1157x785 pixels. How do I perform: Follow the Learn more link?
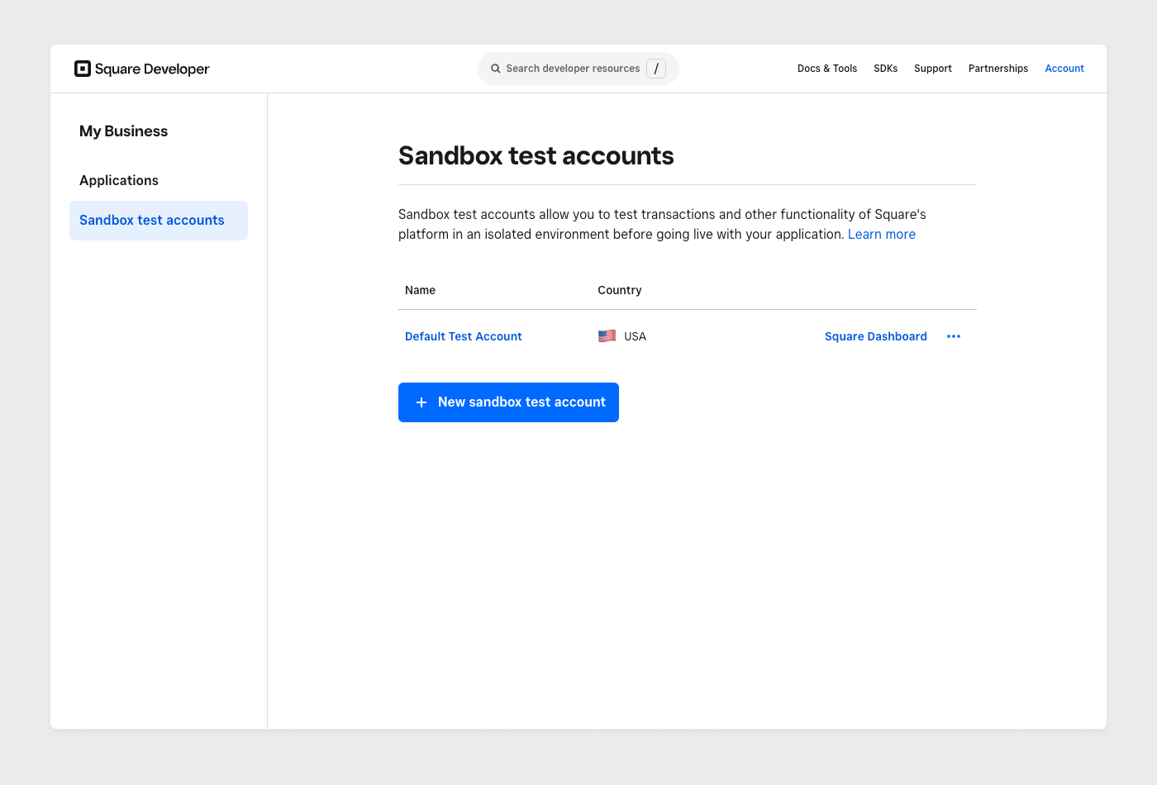tap(882, 234)
